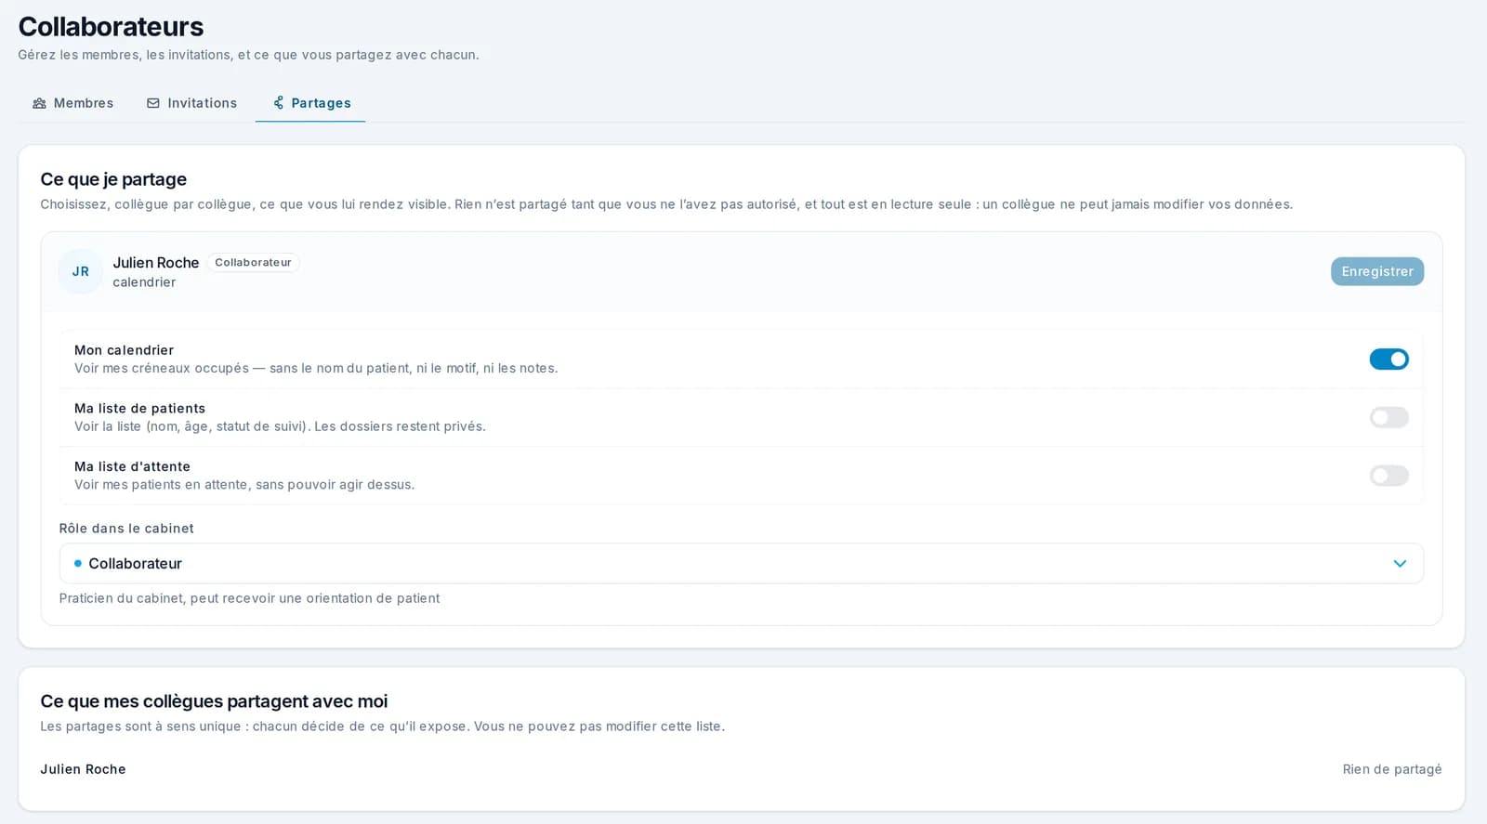
Task: Click the Collaborateur badge next to Julien Roche
Action: (x=253, y=263)
